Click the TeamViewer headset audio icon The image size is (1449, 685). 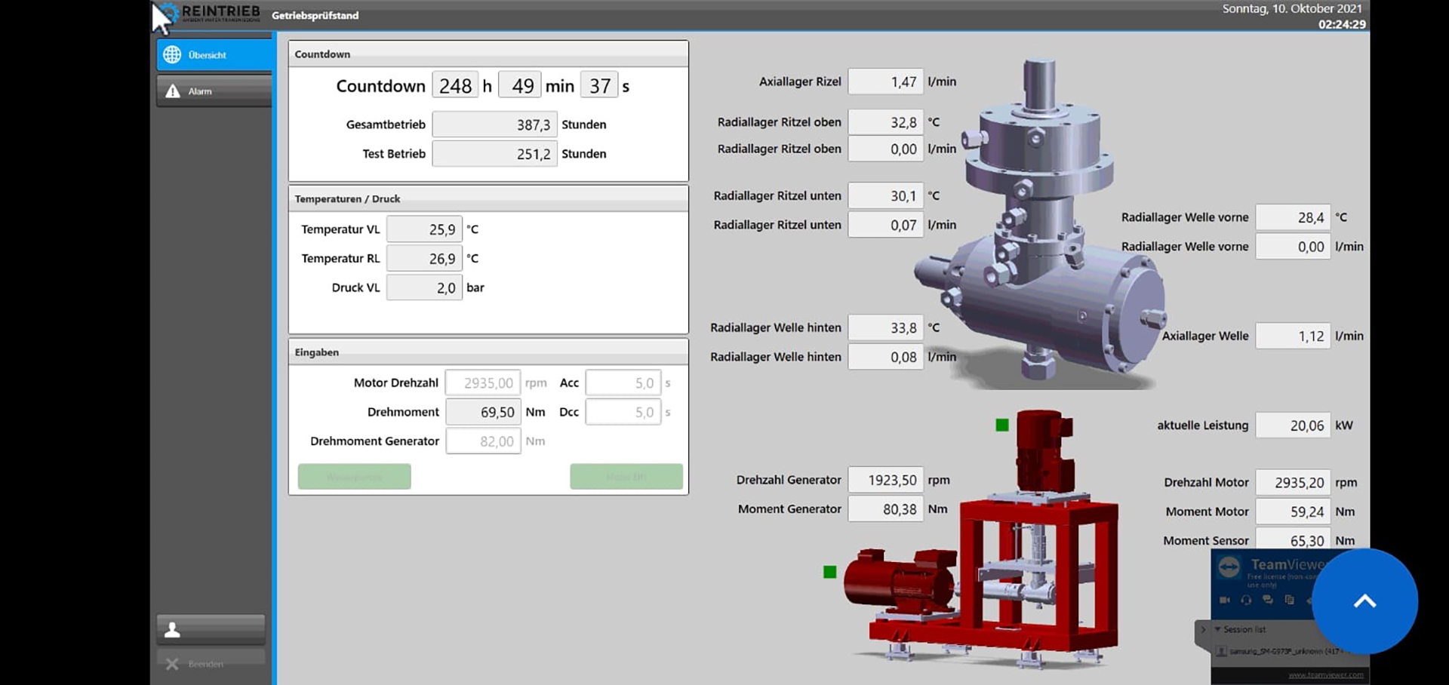point(1246,600)
